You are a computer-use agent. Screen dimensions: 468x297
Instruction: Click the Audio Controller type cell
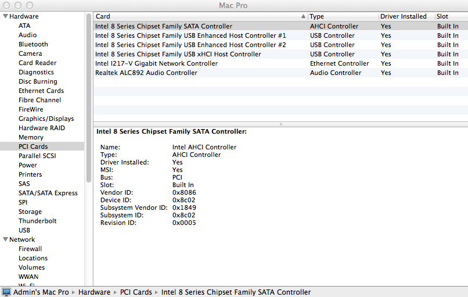(x=336, y=73)
